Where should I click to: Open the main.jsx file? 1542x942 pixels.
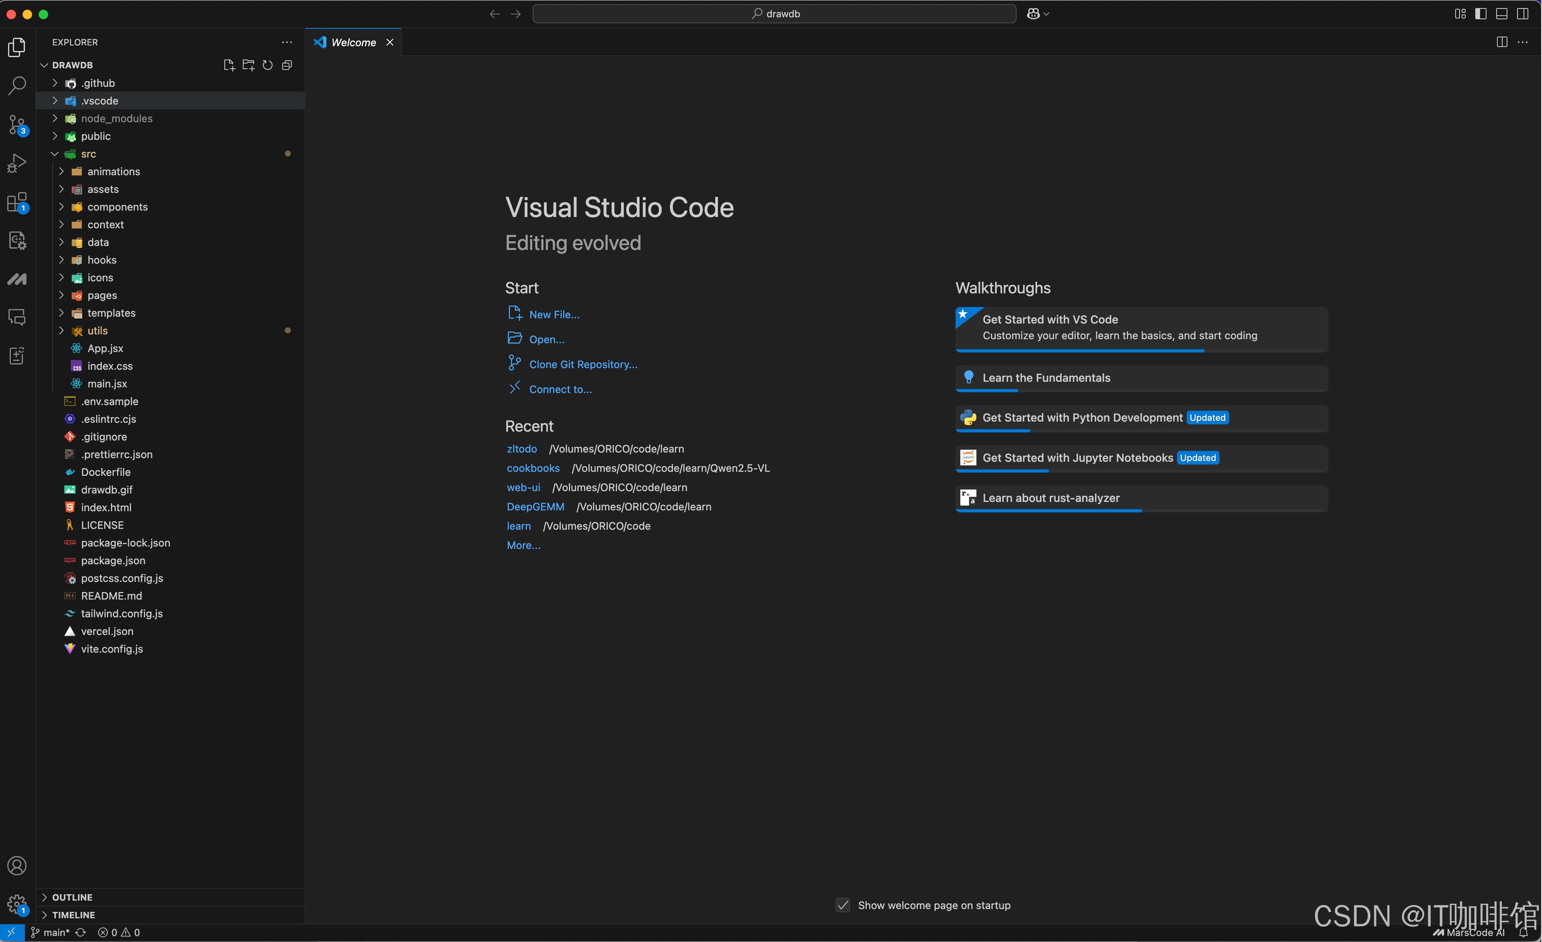107,384
